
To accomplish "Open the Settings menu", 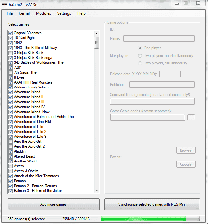I will click(x=64, y=13).
